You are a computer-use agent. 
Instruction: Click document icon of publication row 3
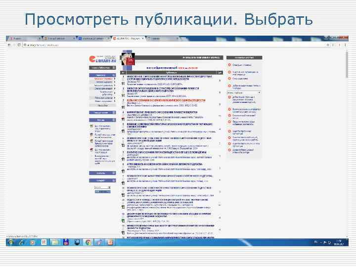(x=123, y=107)
